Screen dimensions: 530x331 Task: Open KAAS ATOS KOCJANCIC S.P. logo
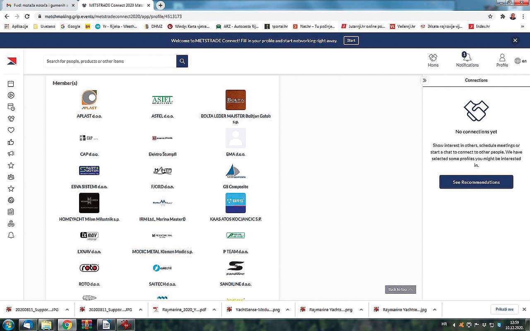tap(236, 203)
